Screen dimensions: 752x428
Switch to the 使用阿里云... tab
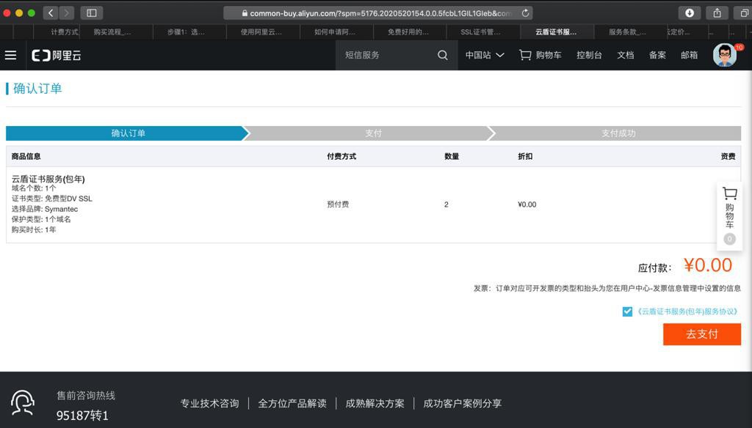pyautogui.click(x=261, y=32)
